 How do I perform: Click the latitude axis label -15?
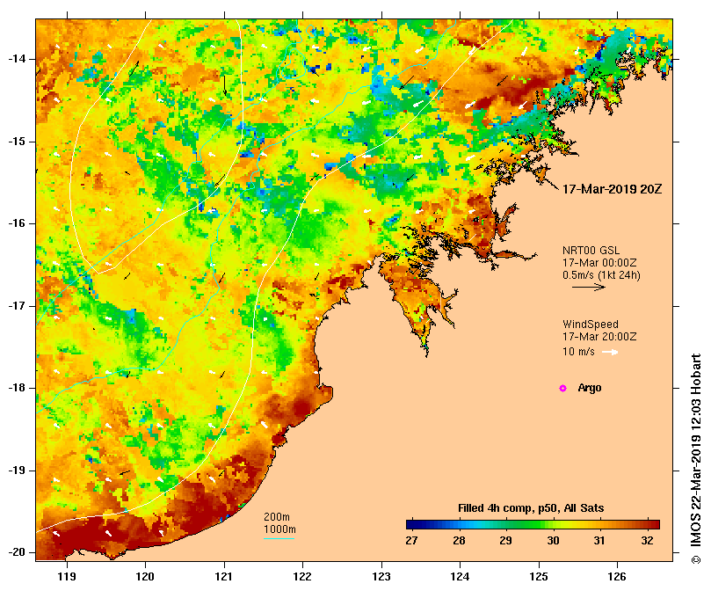pyautogui.click(x=17, y=142)
